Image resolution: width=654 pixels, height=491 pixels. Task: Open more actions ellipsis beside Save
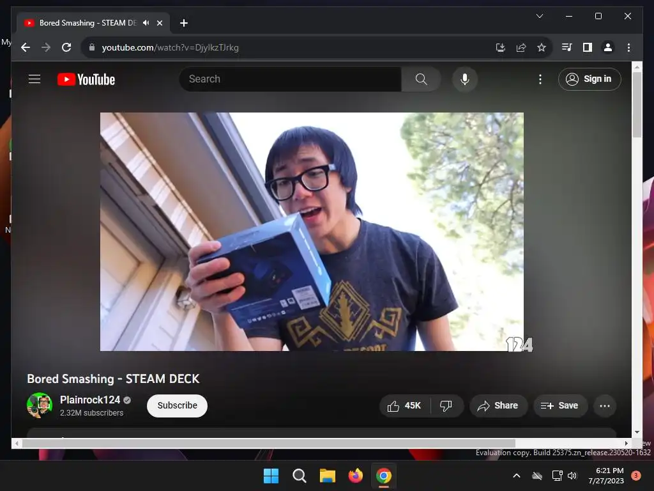coord(605,405)
